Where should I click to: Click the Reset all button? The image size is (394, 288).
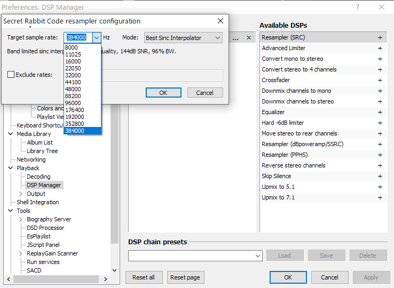(x=144, y=277)
